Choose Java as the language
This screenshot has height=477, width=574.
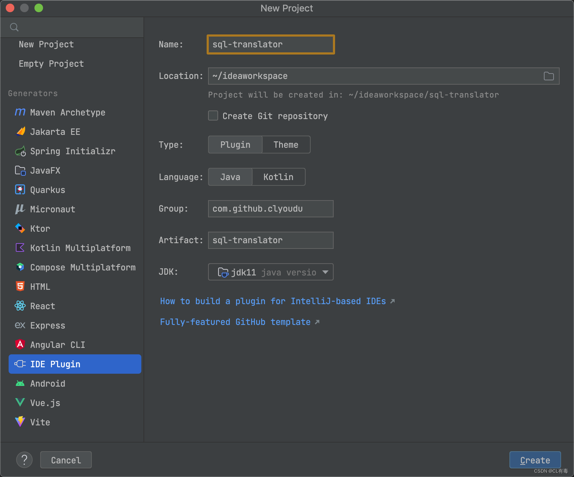tap(230, 177)
